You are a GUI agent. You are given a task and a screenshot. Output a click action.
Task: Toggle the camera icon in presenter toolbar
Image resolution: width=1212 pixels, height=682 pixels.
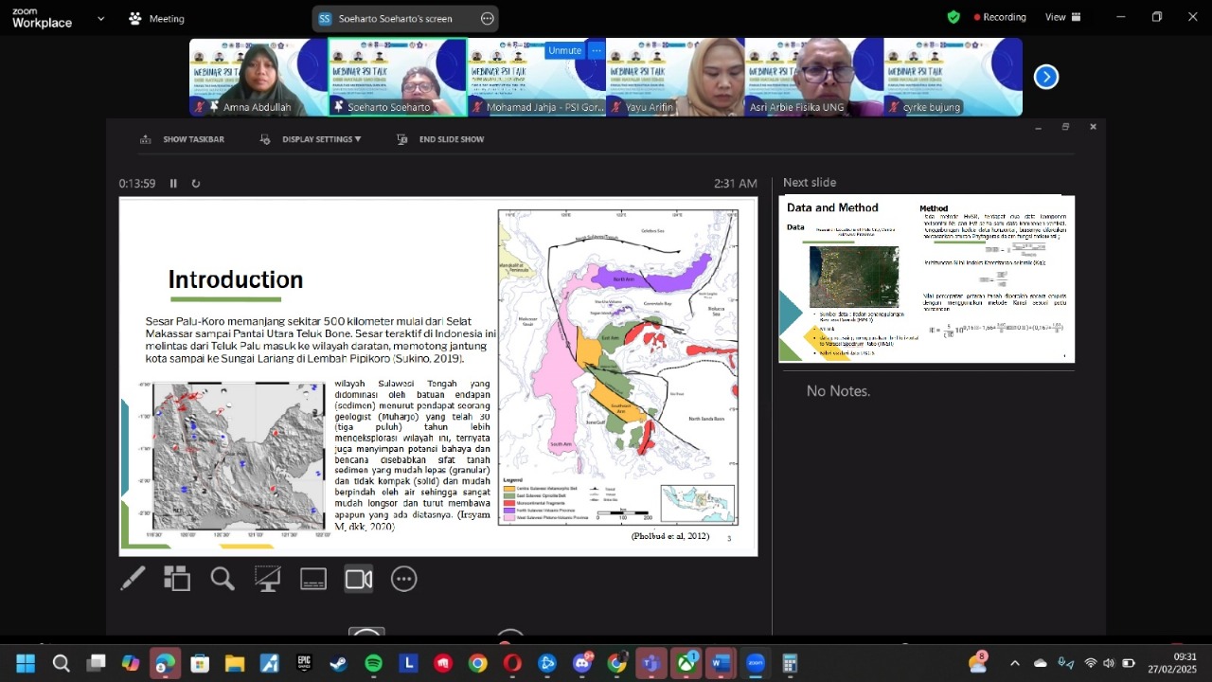(x=359, y=579)
